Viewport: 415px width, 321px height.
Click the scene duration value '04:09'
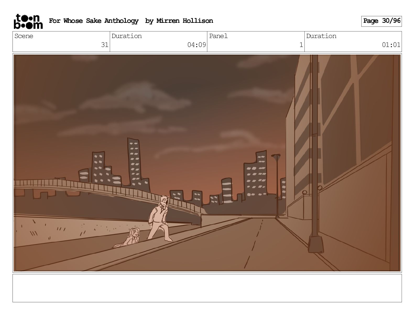coord(197,45)
